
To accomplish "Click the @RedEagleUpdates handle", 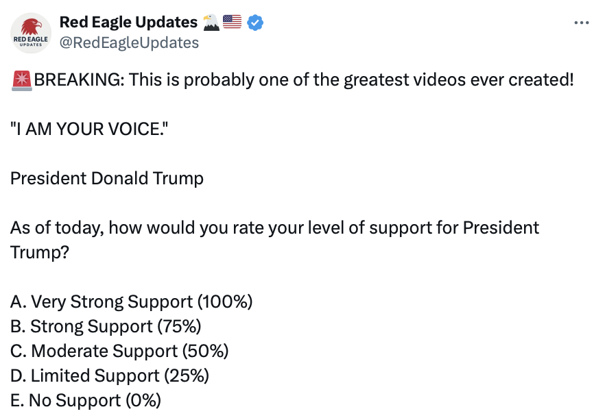I will (x=129, y=43).
